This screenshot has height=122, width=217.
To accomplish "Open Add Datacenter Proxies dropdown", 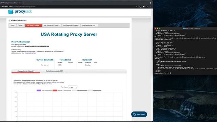I will [x=71, y=25].
